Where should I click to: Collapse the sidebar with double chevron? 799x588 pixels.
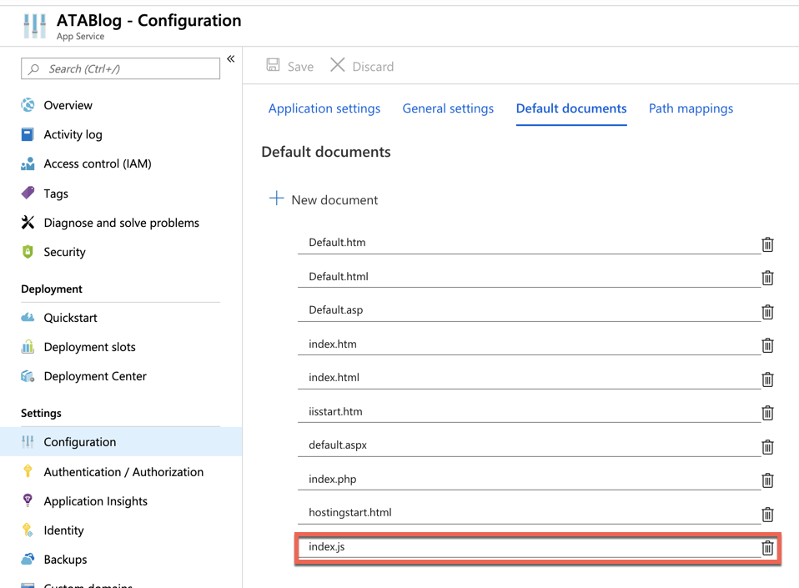231,58
